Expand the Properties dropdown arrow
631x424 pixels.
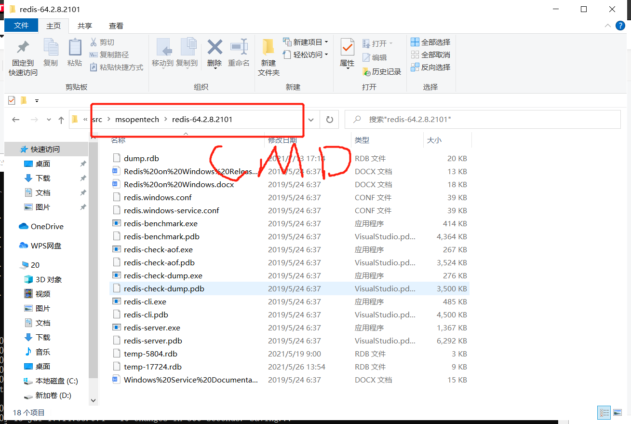(348, 68)
